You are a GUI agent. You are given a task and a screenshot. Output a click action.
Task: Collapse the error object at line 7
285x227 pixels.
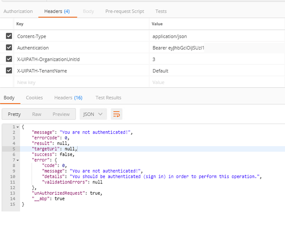coord(17,160)
